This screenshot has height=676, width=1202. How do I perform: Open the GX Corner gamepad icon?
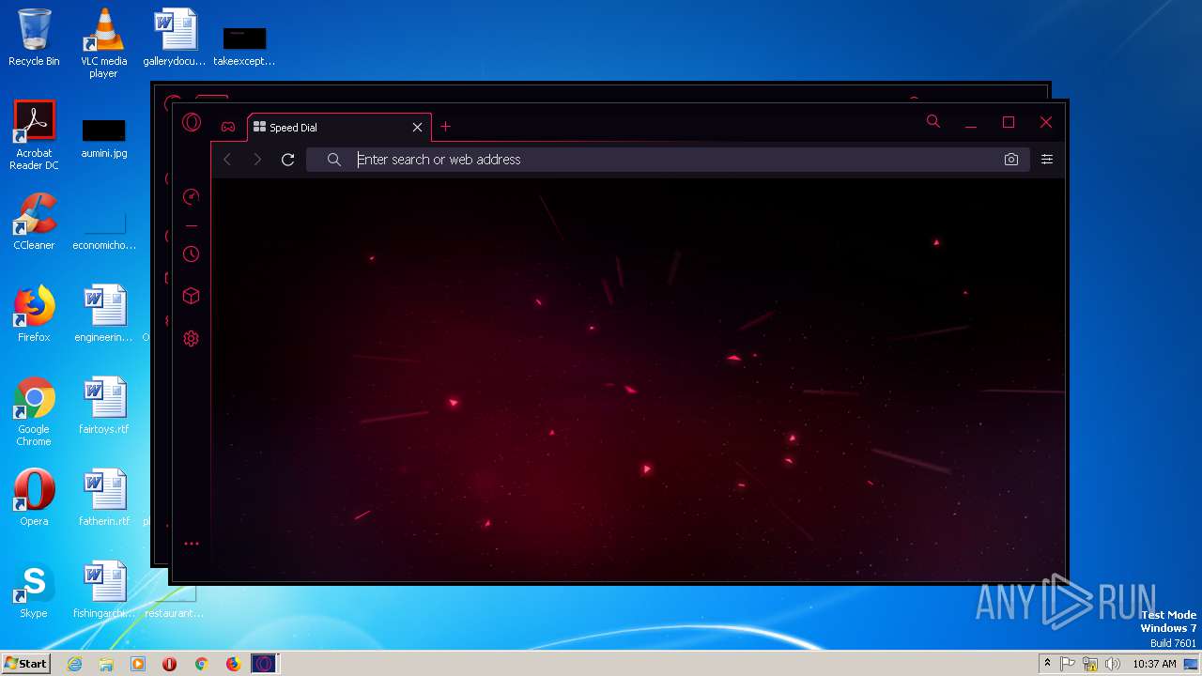pyautogui.click(x=228, y=127)
